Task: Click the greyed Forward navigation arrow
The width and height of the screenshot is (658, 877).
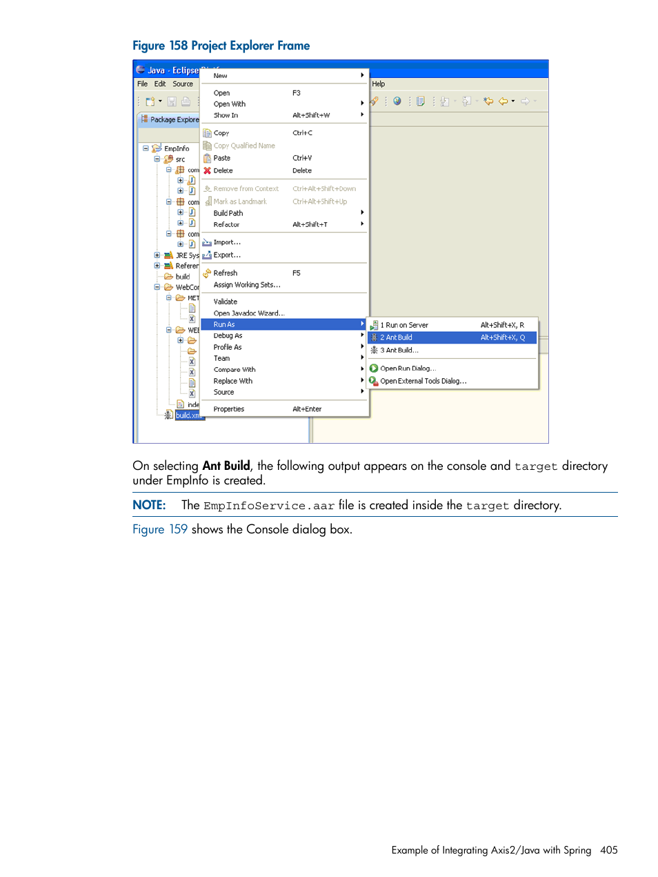Action: click(x=526, y=101)
